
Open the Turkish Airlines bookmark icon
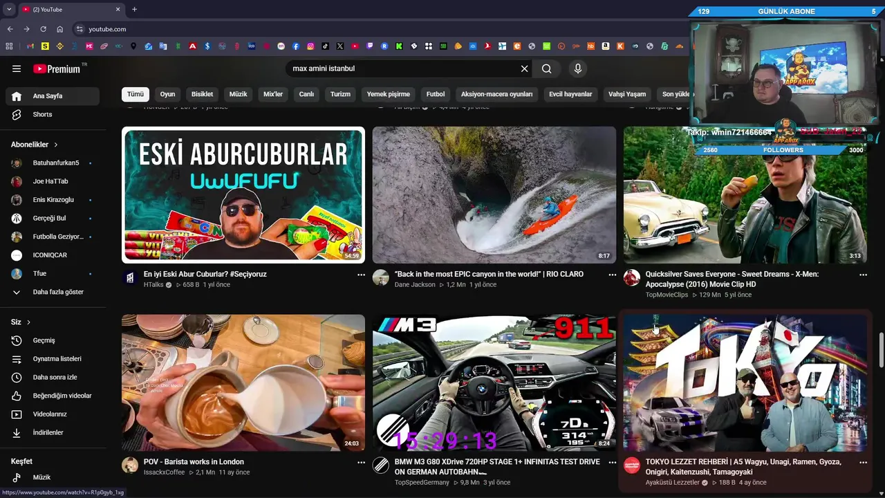coord(487,46)
